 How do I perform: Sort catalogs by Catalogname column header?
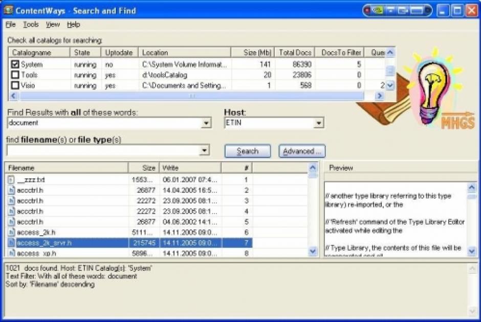coord(39,53)
